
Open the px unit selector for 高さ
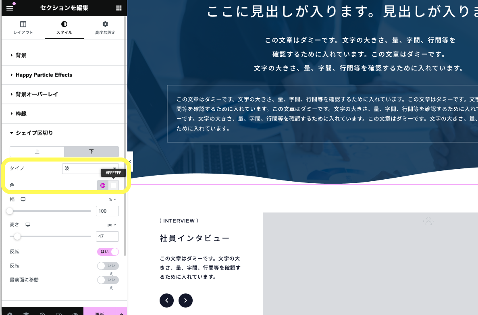(x=111, y=225)
